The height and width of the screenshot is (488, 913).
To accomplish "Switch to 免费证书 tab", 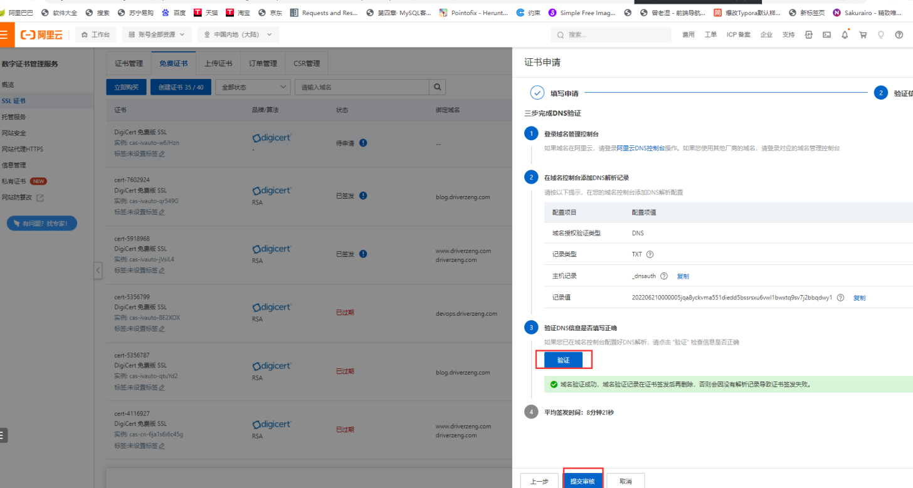I will point(174,63).
